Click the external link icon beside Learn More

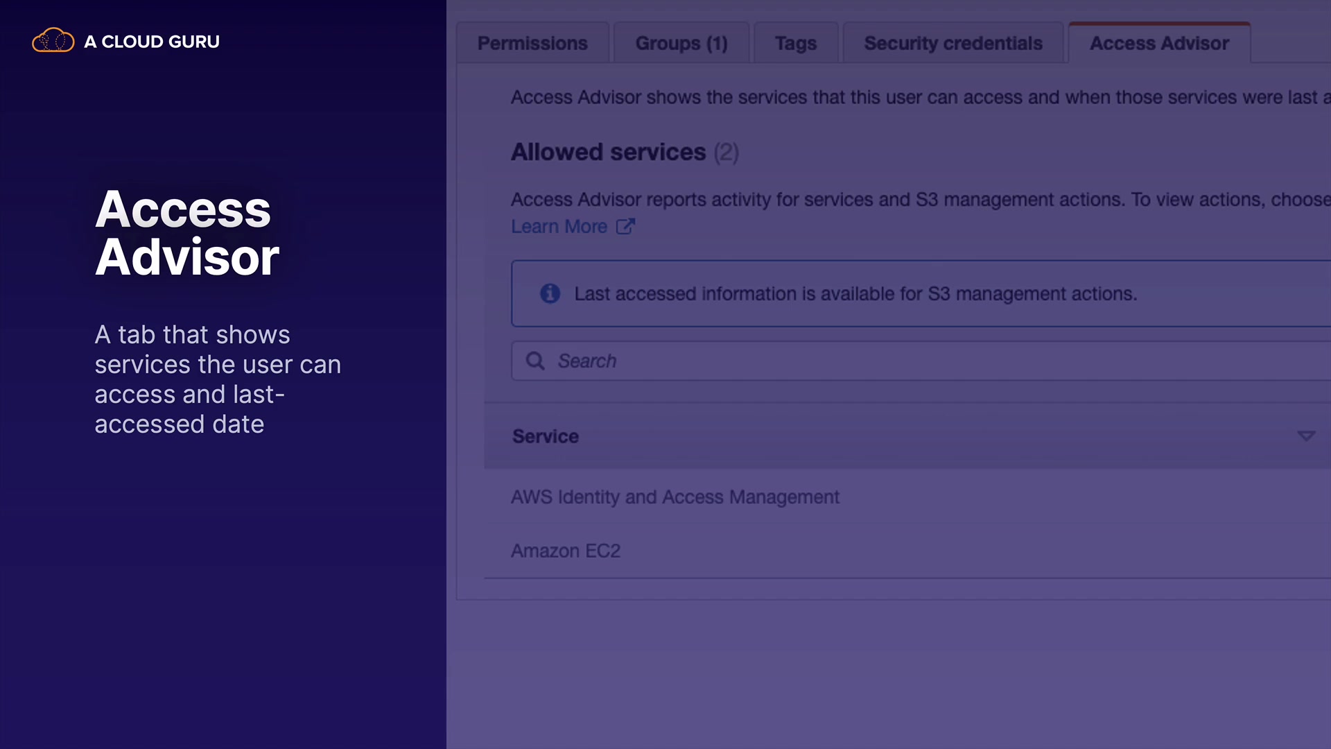[625, 227]
